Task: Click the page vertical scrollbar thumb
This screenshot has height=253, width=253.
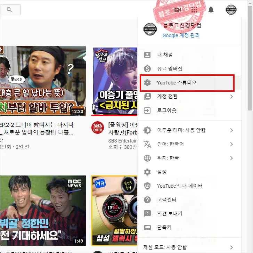Action: (250, 58)
